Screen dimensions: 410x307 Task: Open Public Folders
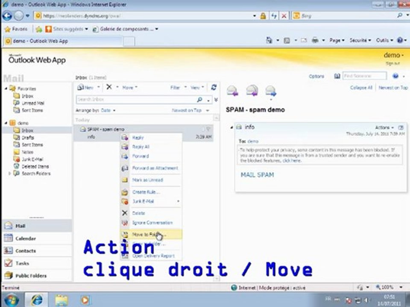tap(37, 276)
